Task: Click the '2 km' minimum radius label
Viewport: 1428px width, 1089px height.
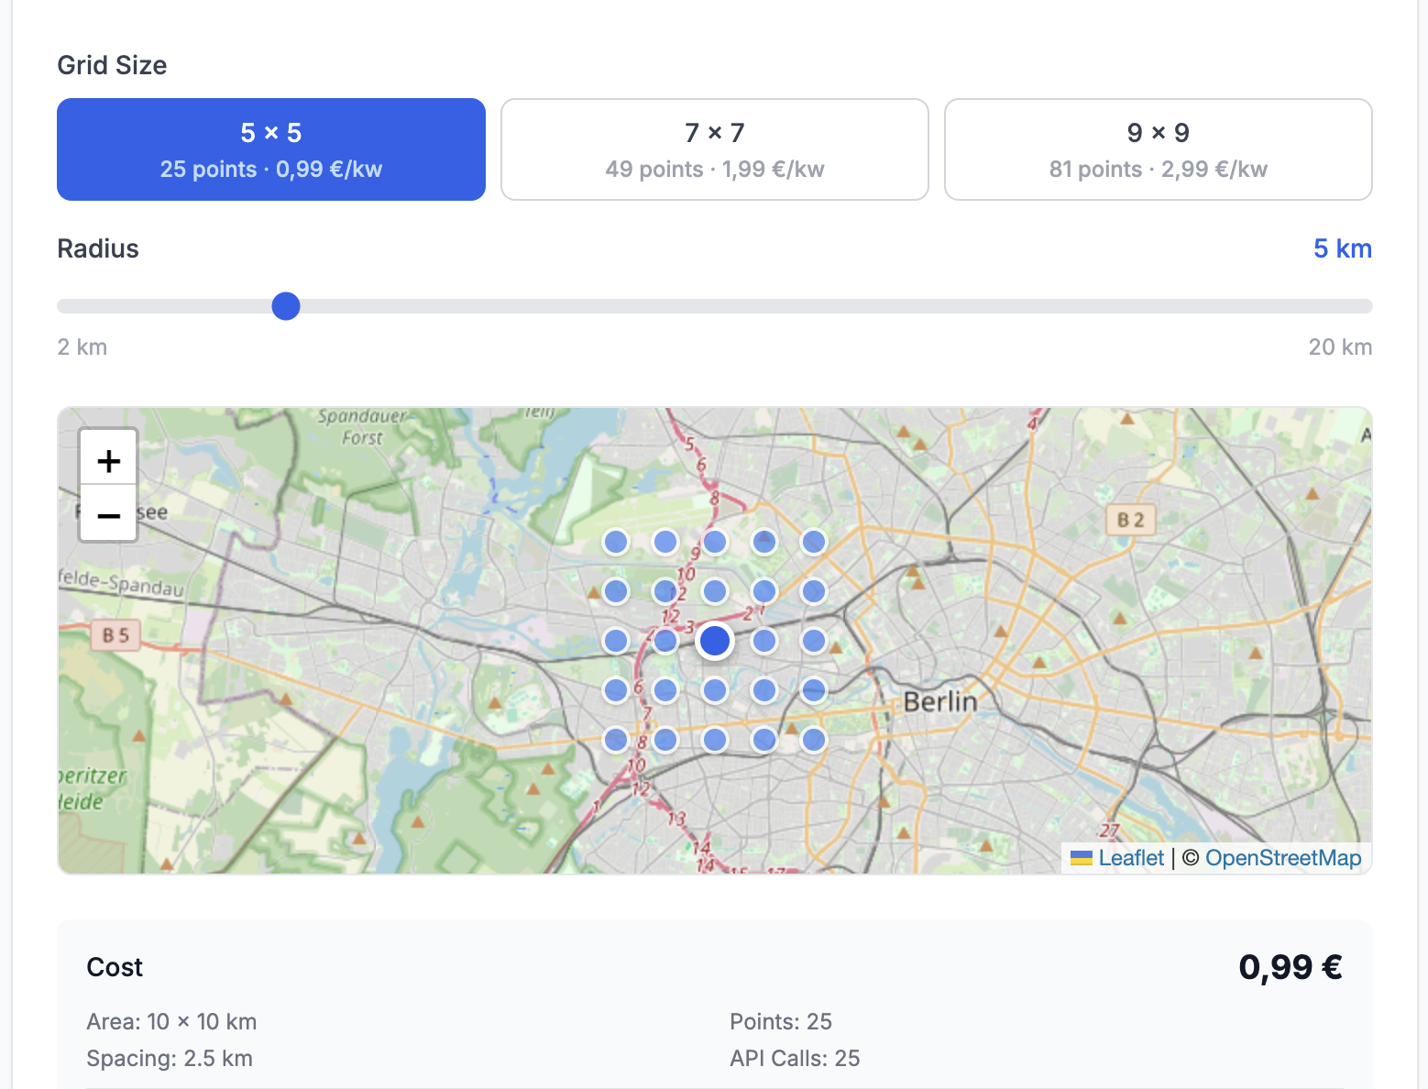Action: point(82,347)
